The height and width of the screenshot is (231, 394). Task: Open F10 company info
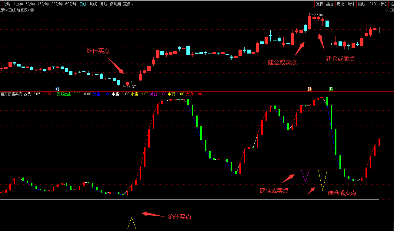[x=372, y=4]
